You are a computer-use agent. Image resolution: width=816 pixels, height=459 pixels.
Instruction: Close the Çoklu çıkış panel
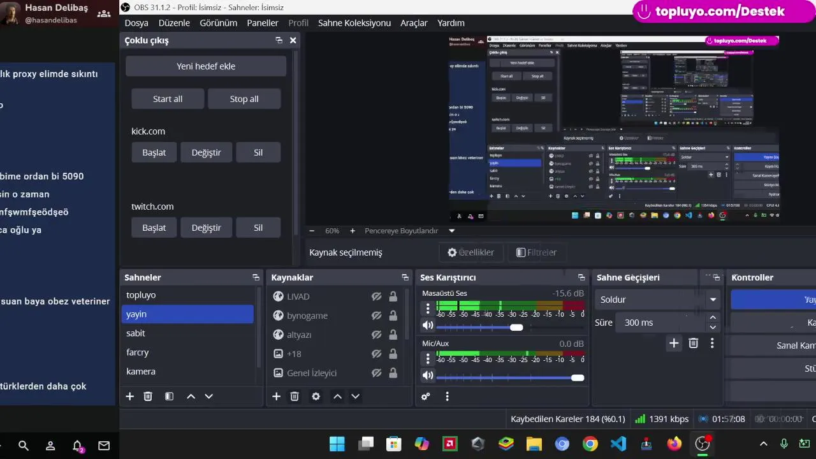[x=293, y=40]
